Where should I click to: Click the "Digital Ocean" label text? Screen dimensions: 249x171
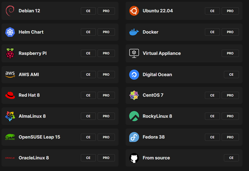click(157, 75)
